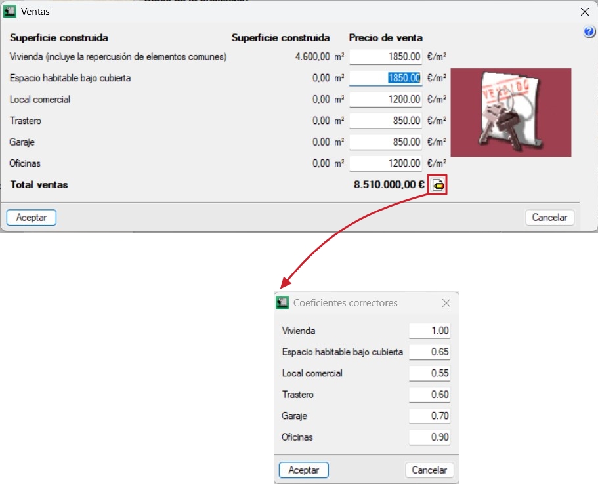Click the Oficinas label in Ventas
This screenshot has height=484, width=598.
pyautogui.click(x=25, y=163)
